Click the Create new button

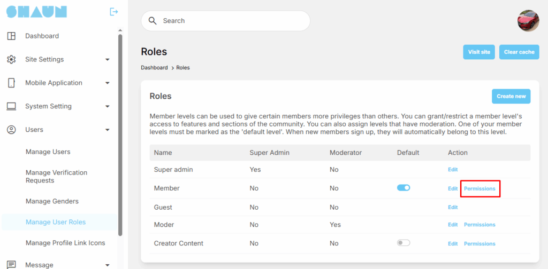511,97
